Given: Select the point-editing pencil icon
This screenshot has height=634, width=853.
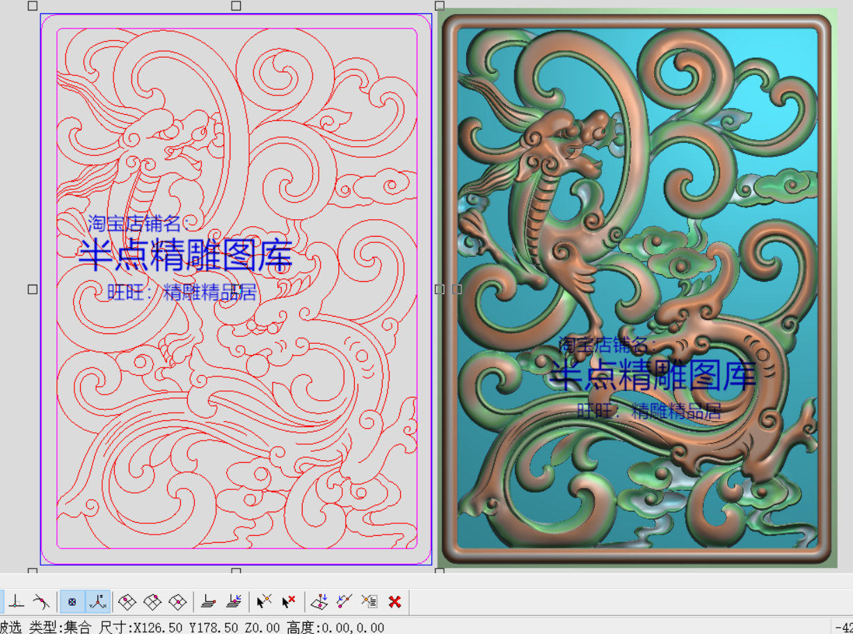Looking at the screenshot, I should coord(344,601).
